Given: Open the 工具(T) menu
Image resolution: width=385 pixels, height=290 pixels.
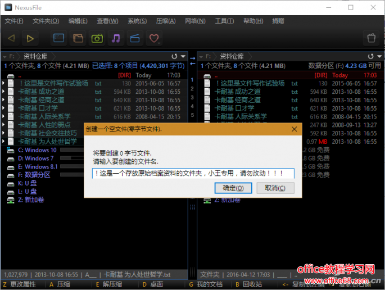Looking at the screenshot, I should click(x=224, y=21).
